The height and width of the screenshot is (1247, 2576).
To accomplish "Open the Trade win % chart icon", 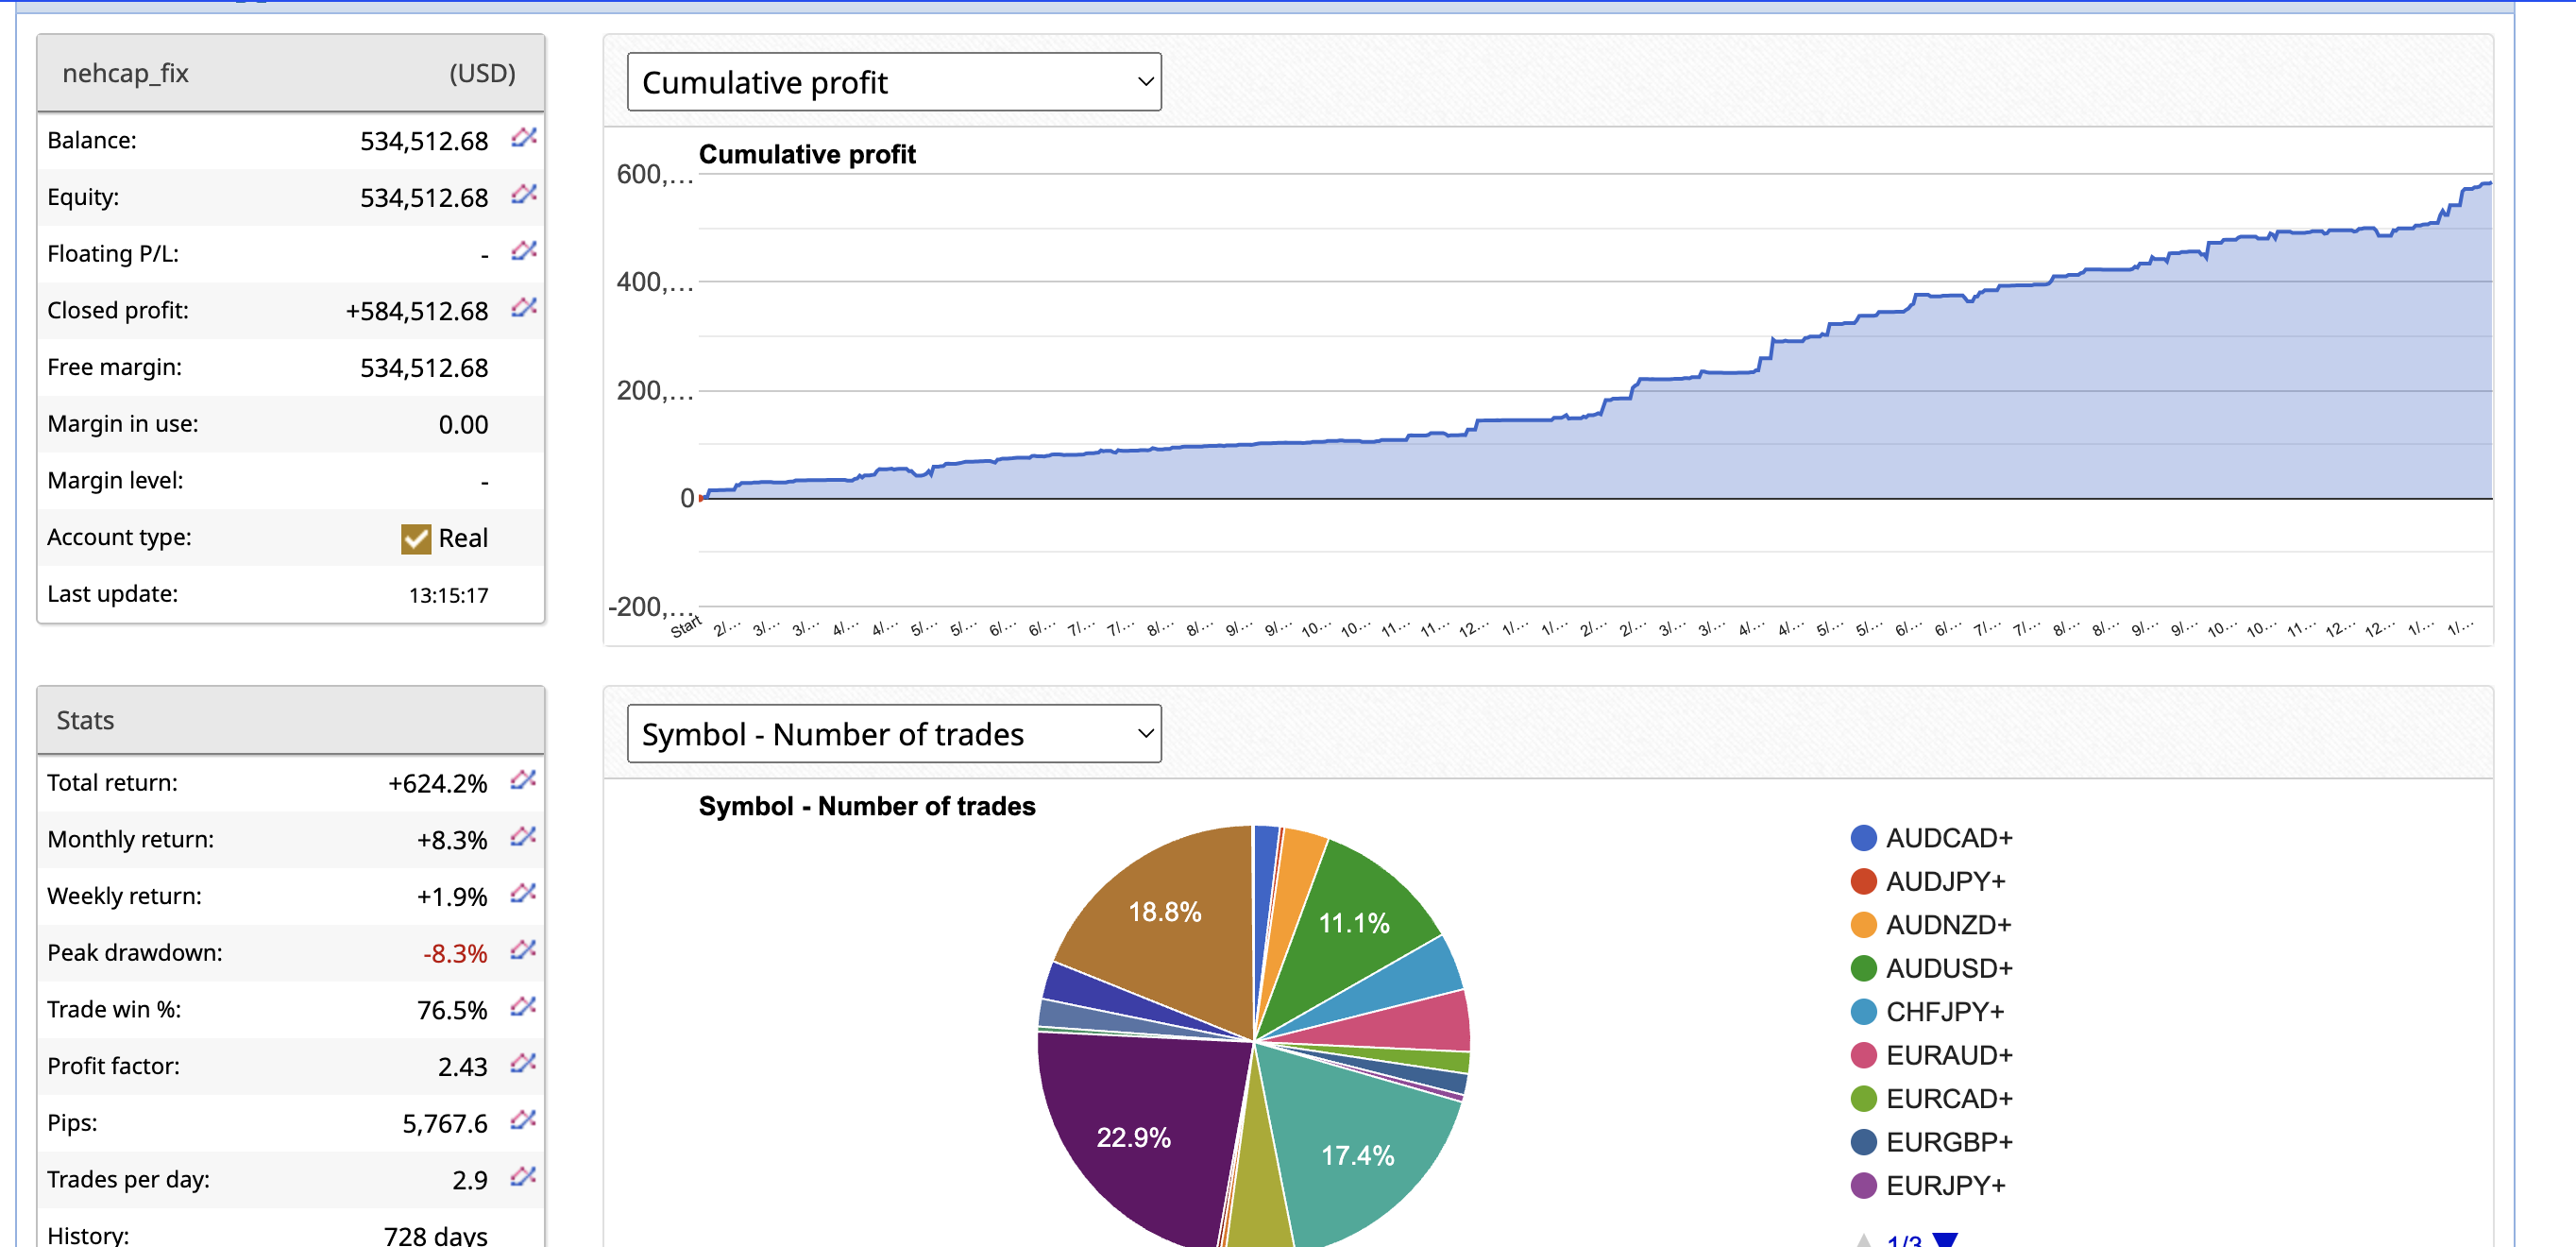I will pyautogui.click(x=522, y=1007).
